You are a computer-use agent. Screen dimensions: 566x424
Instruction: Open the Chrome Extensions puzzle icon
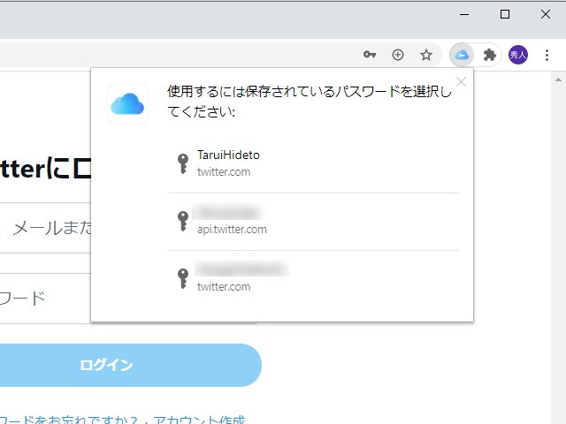click(490, 55)
